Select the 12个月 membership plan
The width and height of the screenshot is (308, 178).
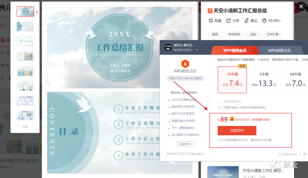[x=232, y=80]
